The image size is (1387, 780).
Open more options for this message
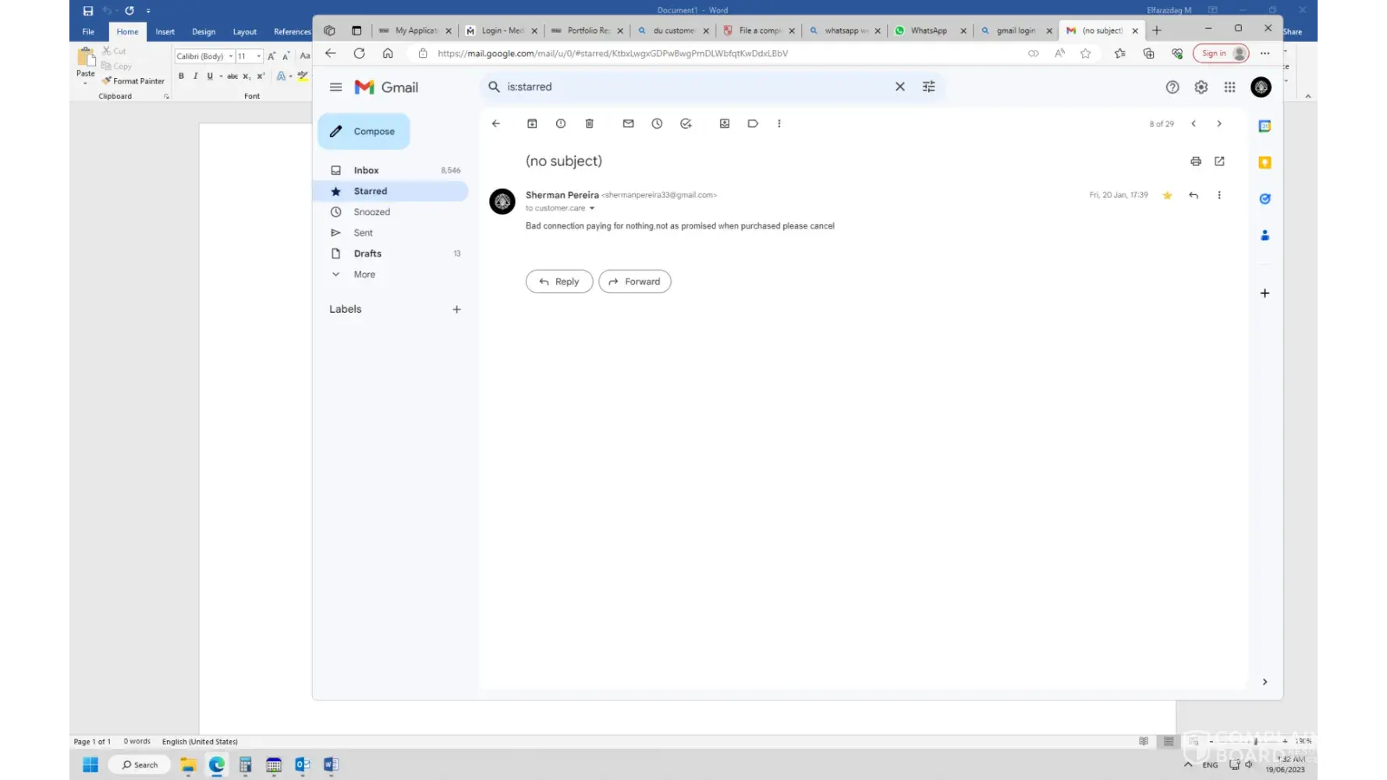click(1219, 195)
